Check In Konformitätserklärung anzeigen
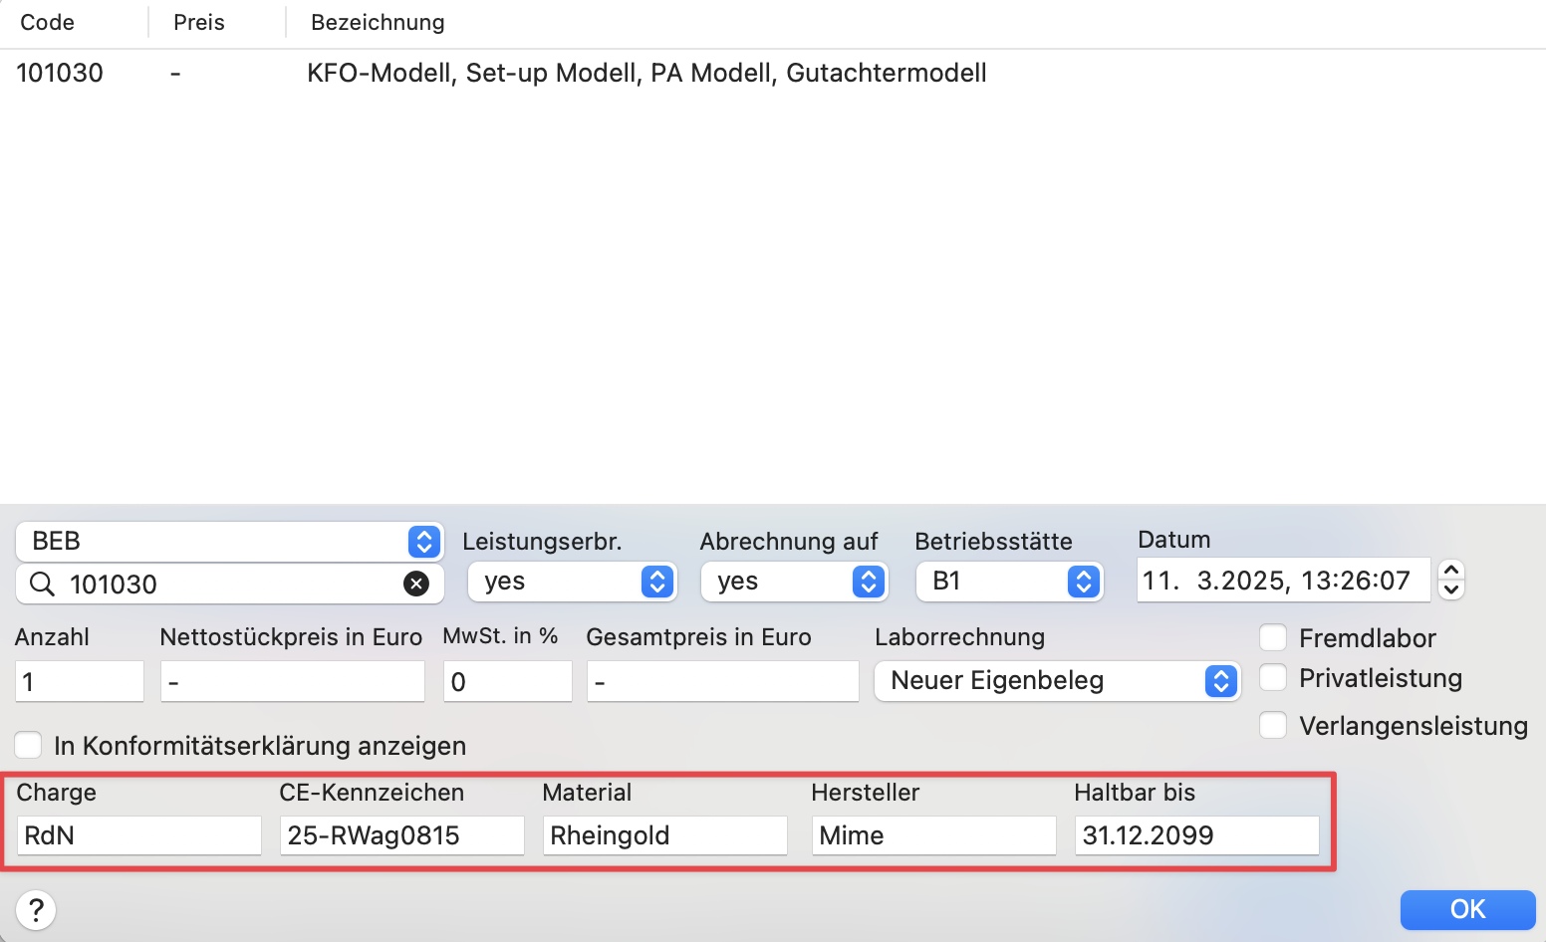The width and height of the screenshot is (1546, 942). [x=28, y=745]
